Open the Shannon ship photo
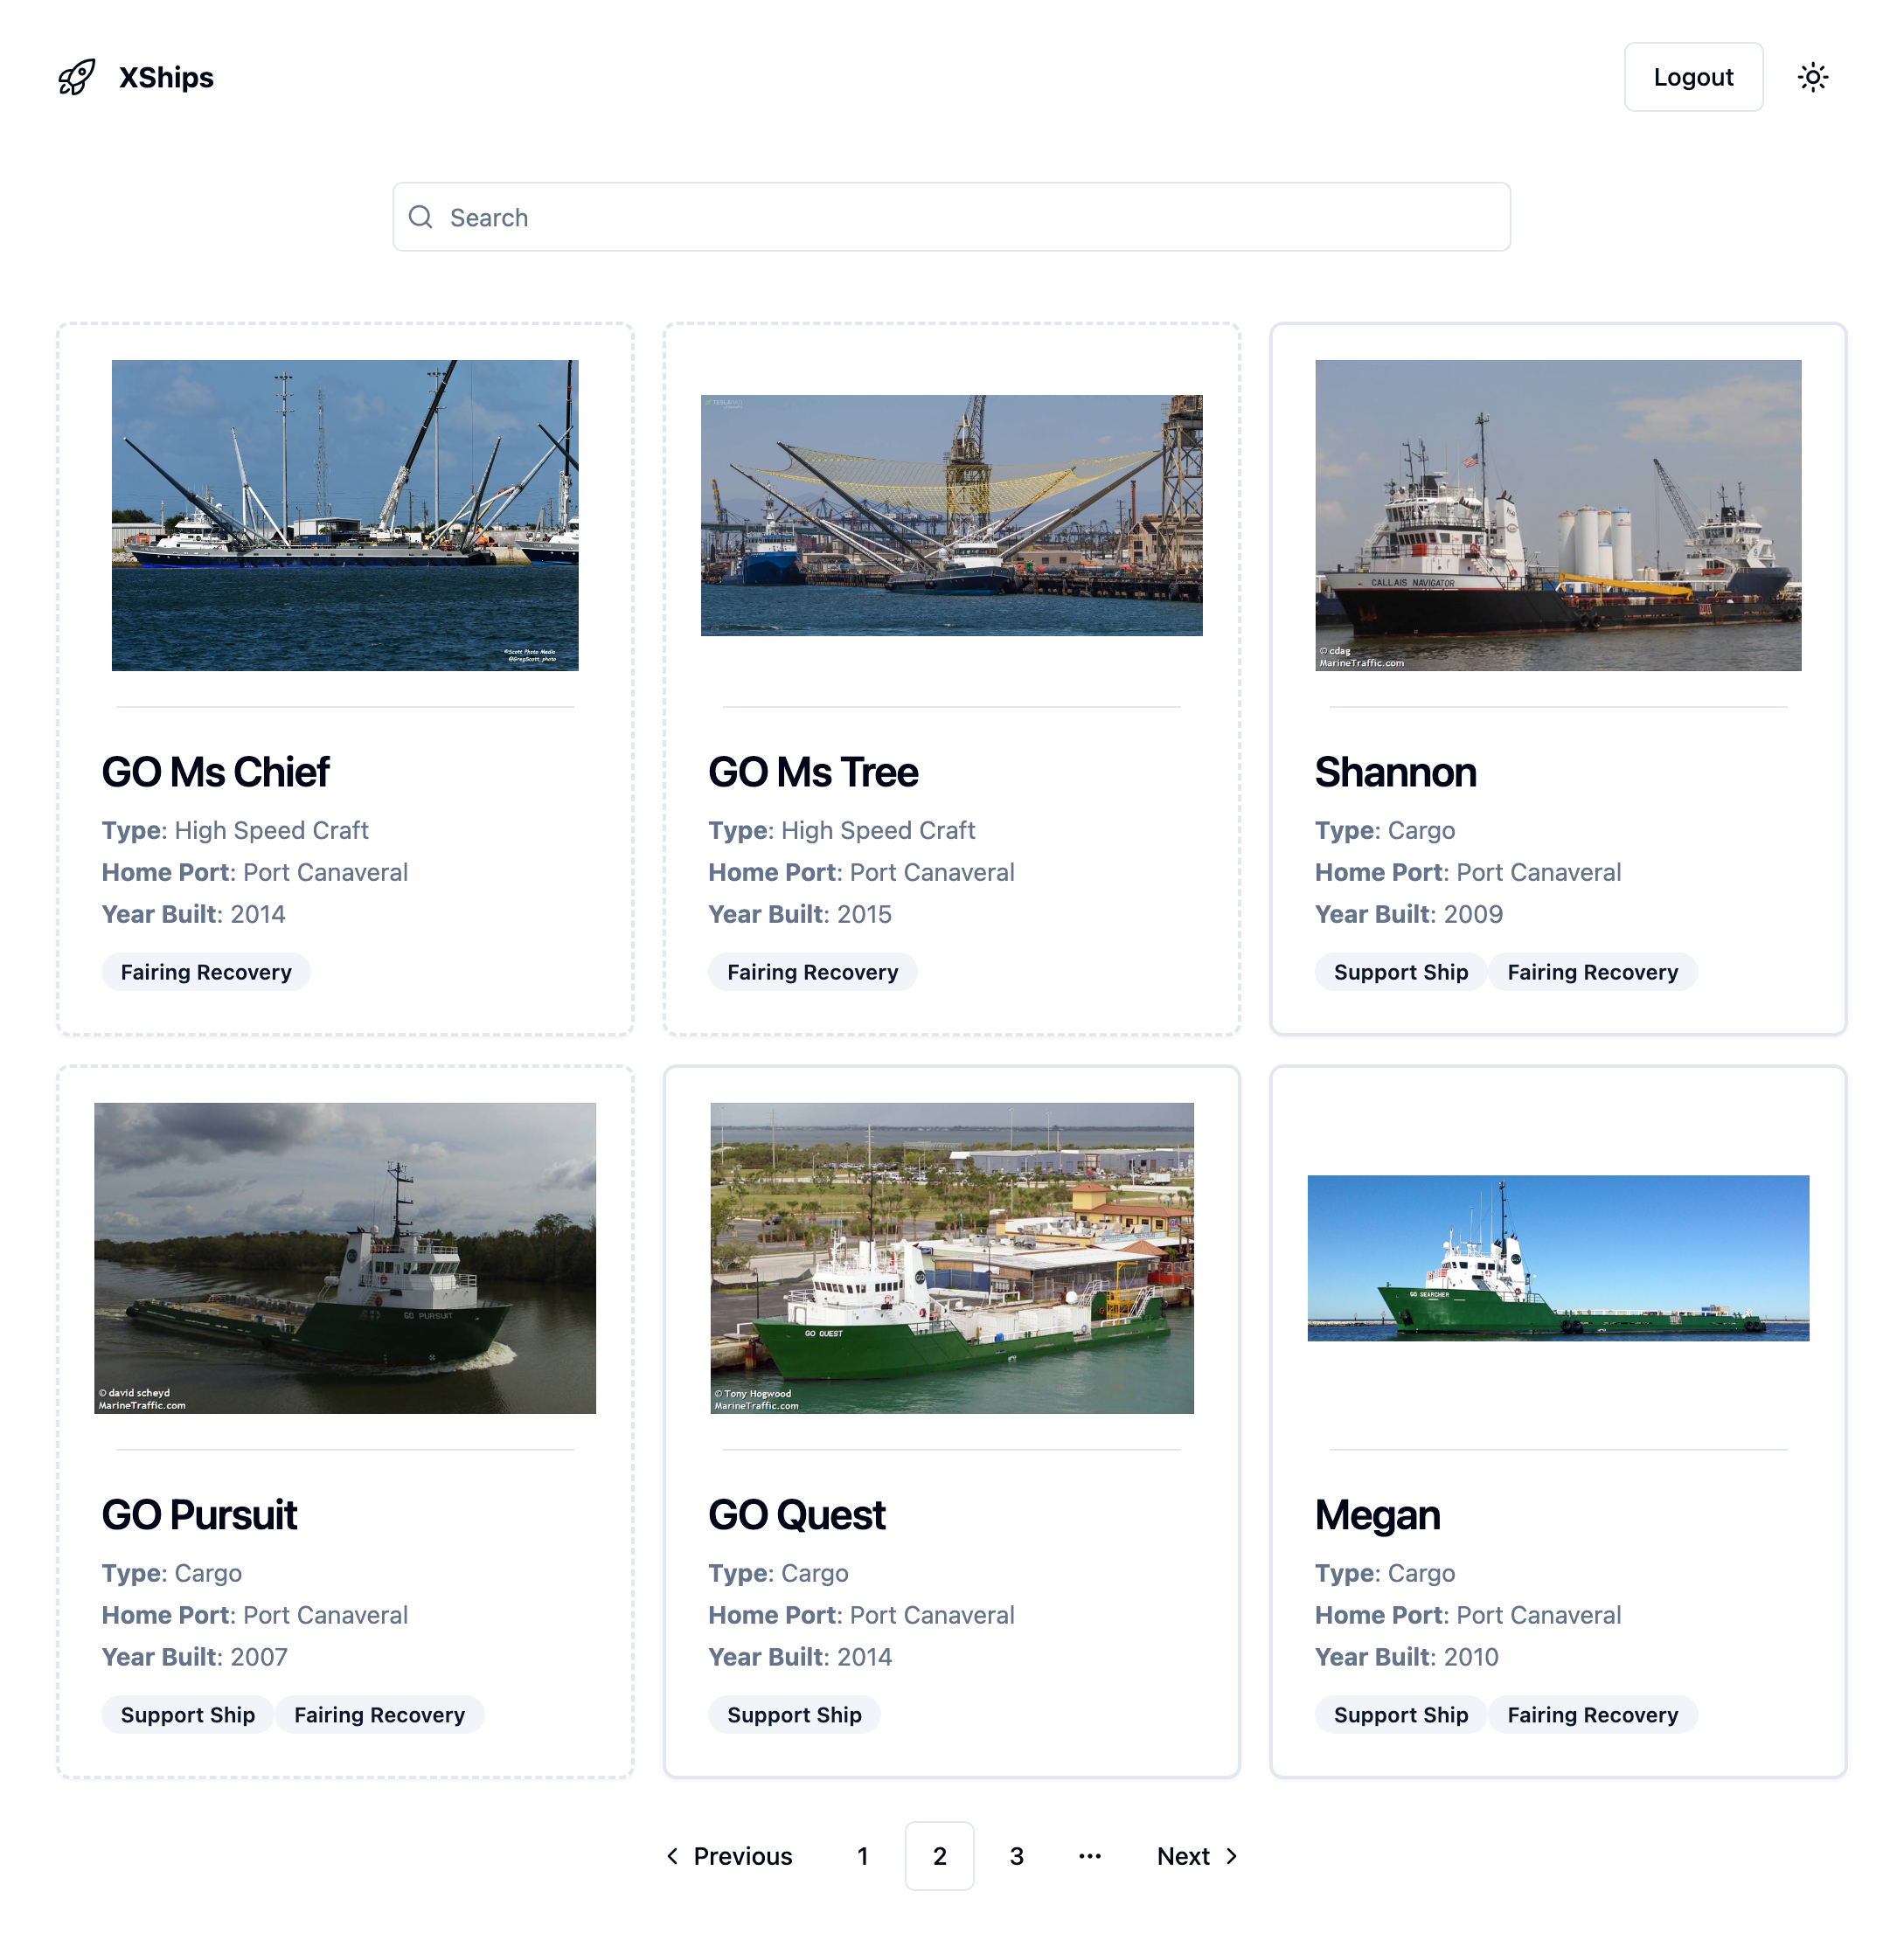Viewport: 1904px width, 1933px height. click(x=1557, y=515)
